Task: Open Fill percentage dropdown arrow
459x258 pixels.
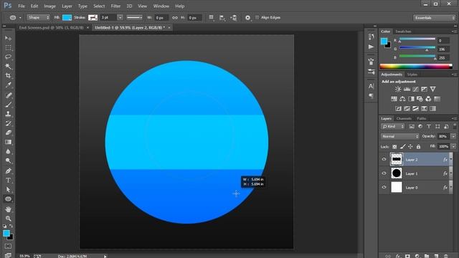Action: click(453, 146)
